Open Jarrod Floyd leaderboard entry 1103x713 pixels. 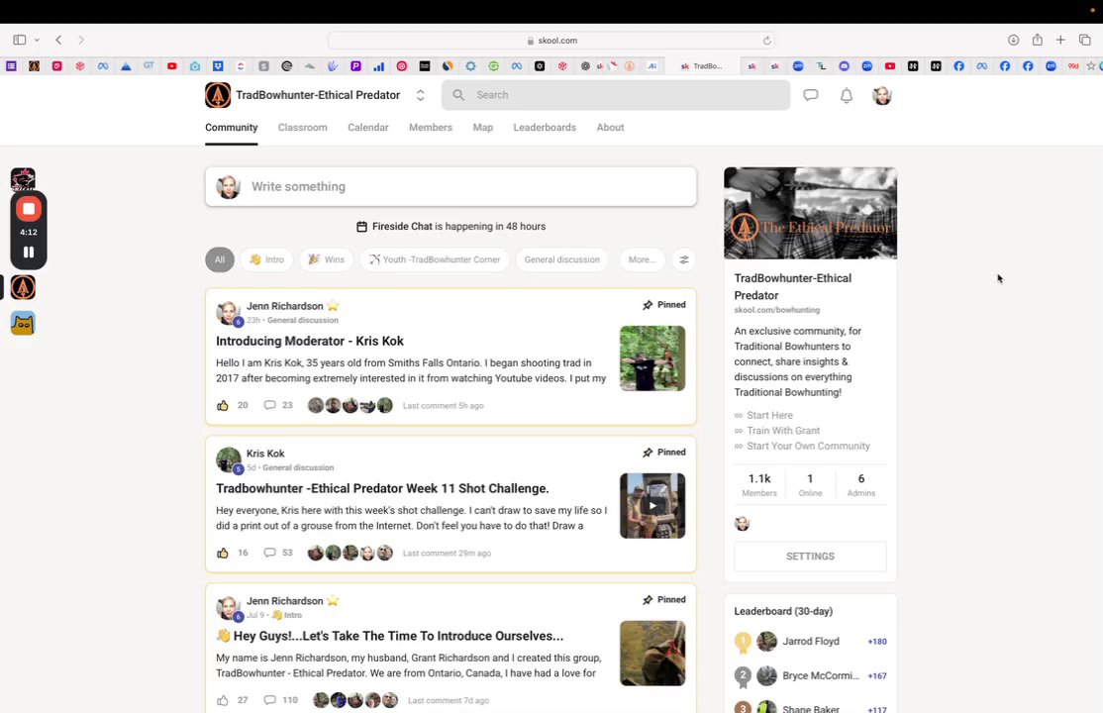coord(810,642)
